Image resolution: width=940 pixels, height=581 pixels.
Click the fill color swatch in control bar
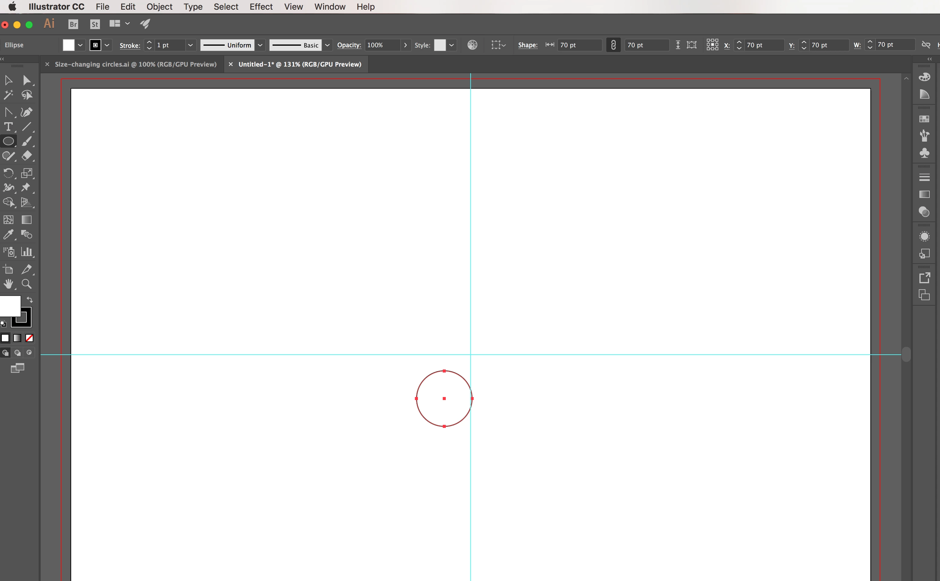tap(68, 45)
